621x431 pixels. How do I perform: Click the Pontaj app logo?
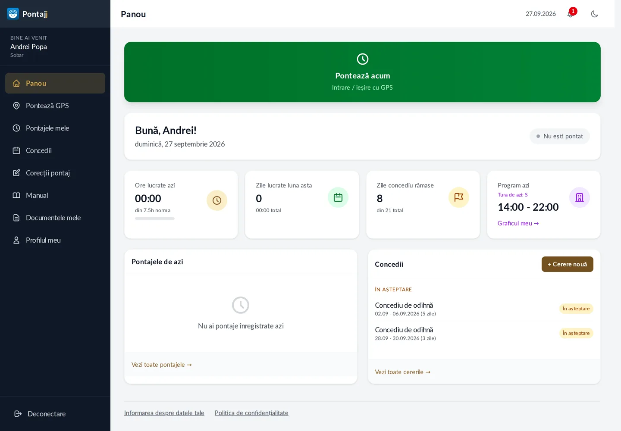click(x=13, y=14)
